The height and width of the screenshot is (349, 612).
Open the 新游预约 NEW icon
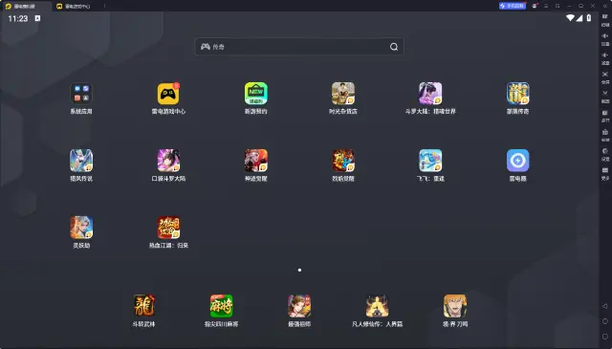coord(255,94)
